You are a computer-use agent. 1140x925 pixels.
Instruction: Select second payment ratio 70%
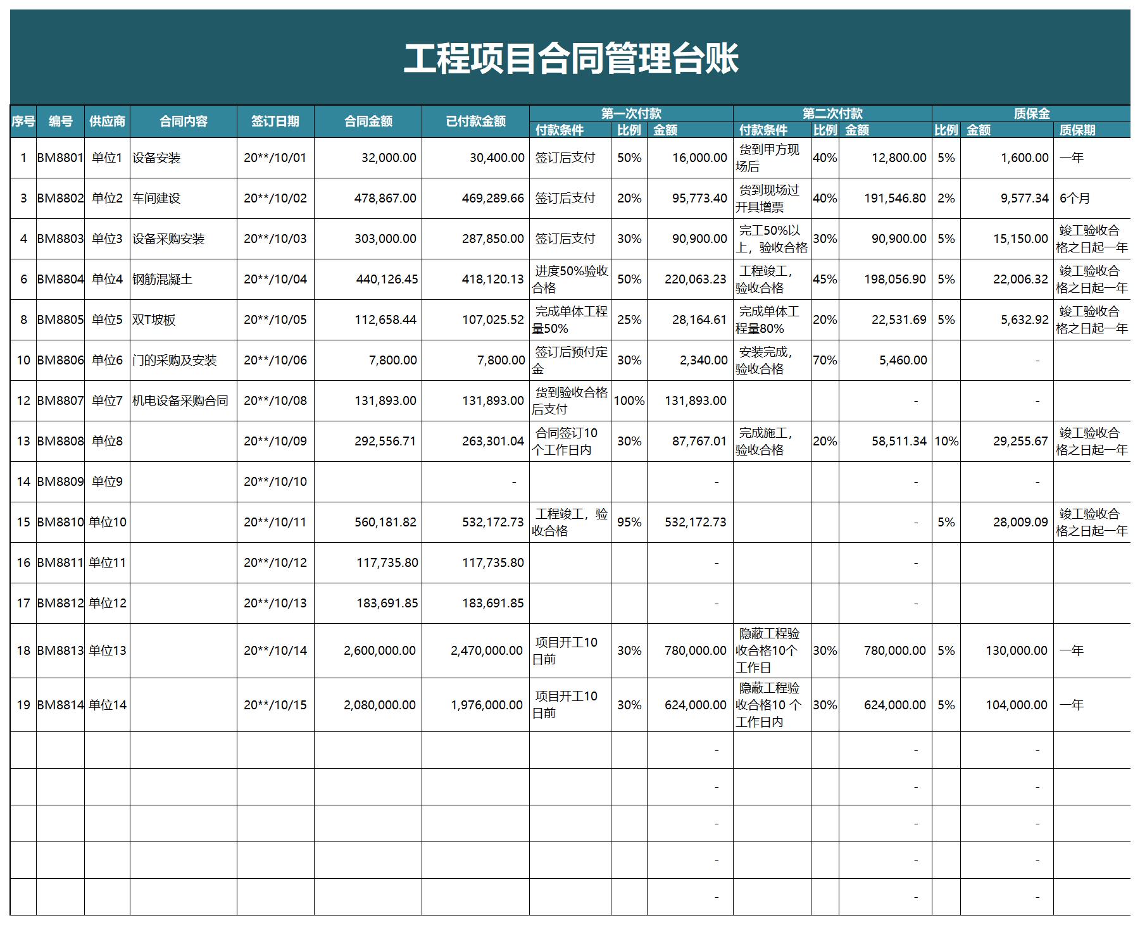click(x=825, y=360)
